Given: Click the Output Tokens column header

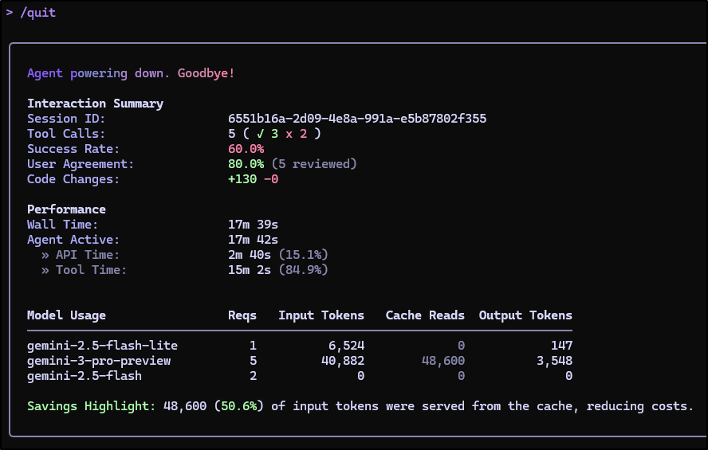Looking at the screenshot, I should click(525, 315).
